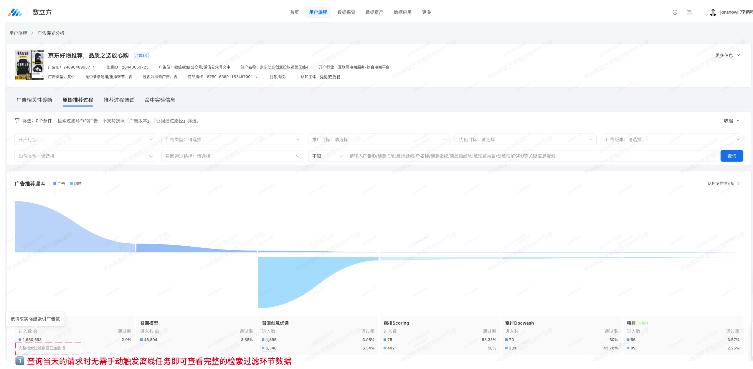Screen dimensions: 753x369
Task: Switch to 推荐过程调试 tab
Action: coord(119,100)
